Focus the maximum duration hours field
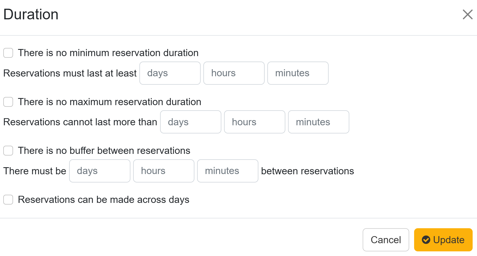 pos(255,122)
